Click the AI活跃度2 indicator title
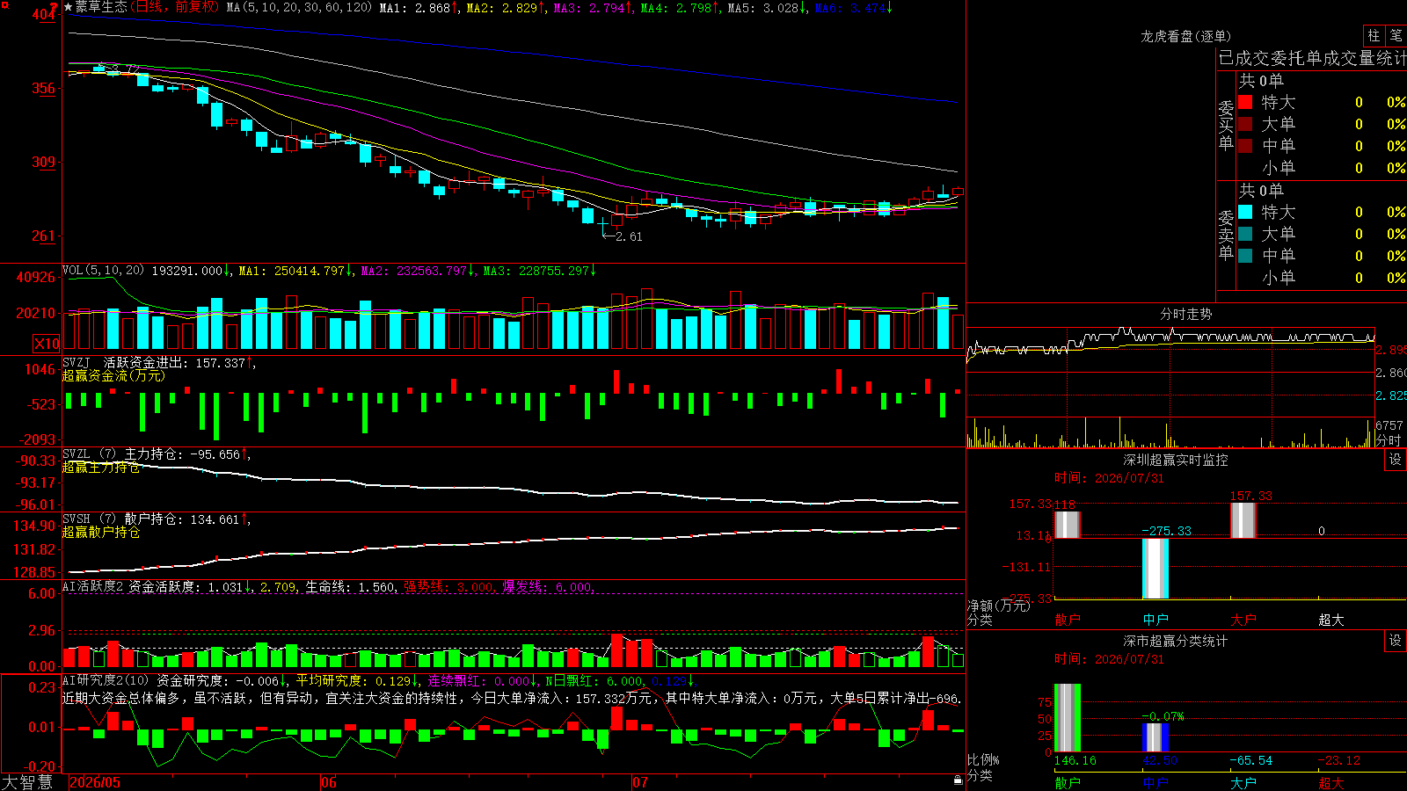Image resolution: width=1407 pixels, height=791 pixels. [92, 586]
